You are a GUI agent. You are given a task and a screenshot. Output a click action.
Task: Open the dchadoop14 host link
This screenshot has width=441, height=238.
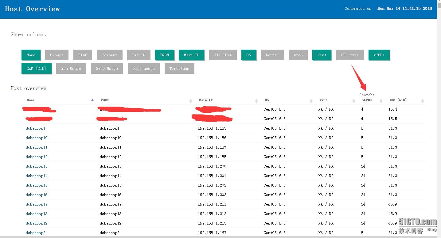coord(37,176)
